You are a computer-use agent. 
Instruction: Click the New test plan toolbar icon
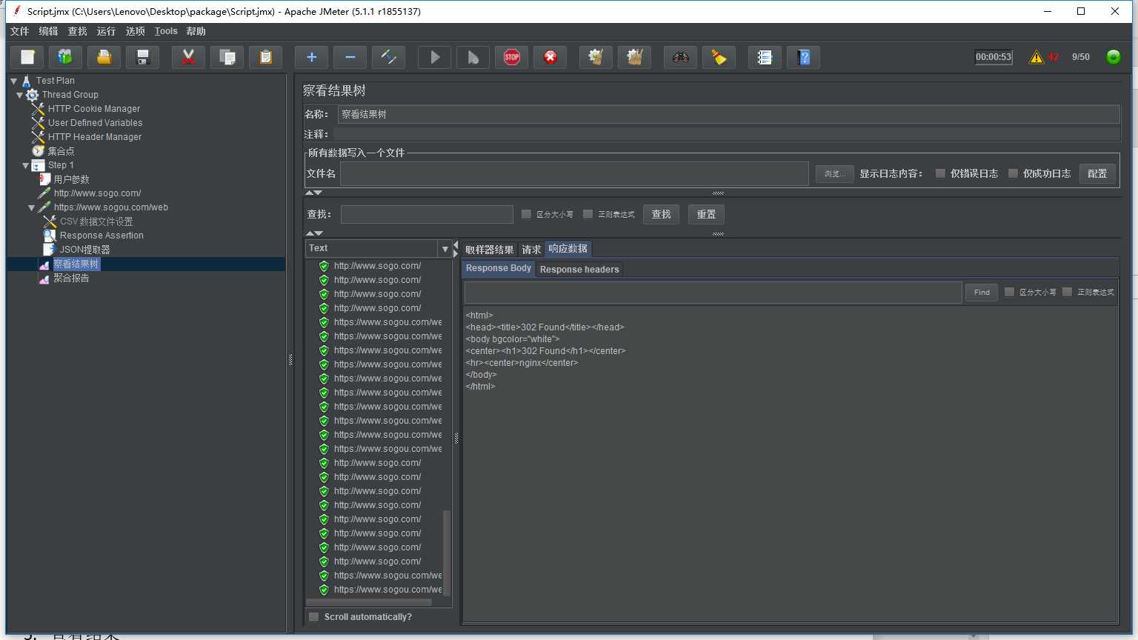tap(27, 57)
